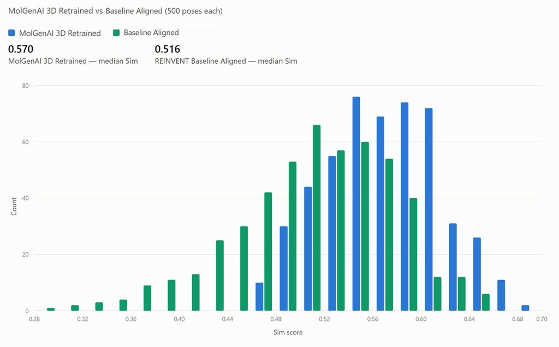Click the y-axis tick label 60
559x347 pixels.
pyautogui.click(x=25, y=142)
